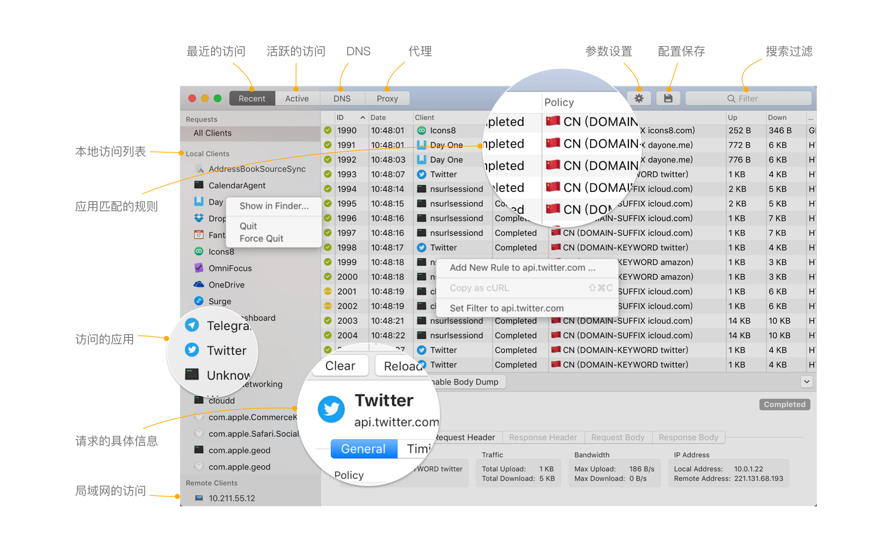Choose Quit from the context menu
The image size is (891, 545).
click(274, 226)
